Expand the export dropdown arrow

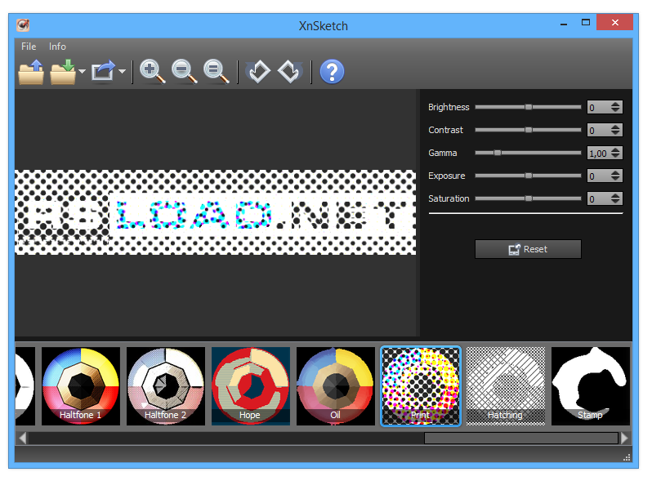[x=122, y=72]
